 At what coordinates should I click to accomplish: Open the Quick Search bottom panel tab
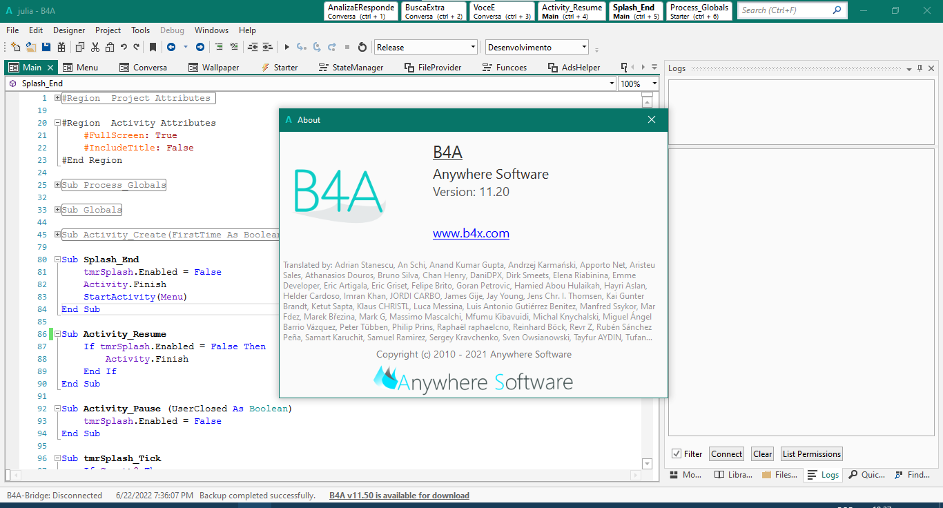867,475
